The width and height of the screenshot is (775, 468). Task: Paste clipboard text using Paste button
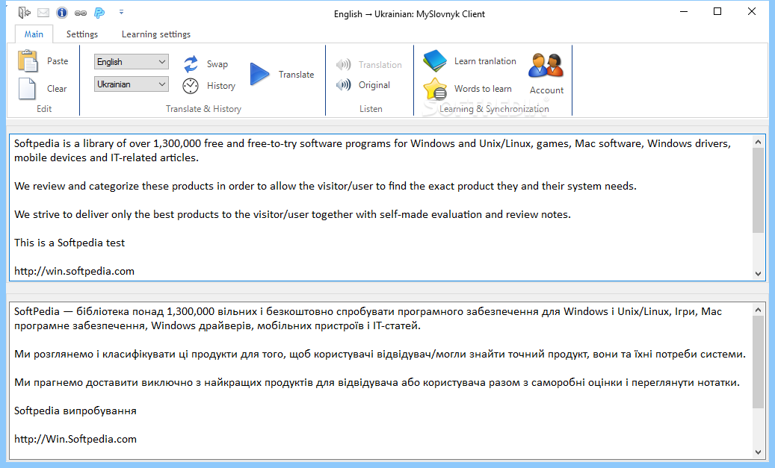[43, 61]
